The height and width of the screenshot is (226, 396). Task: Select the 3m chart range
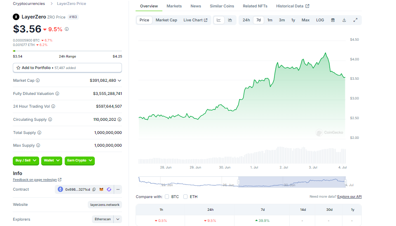pyautogui.click(x=282, y=20)
